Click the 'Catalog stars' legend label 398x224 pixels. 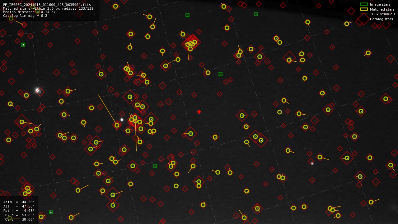[381, 19]
